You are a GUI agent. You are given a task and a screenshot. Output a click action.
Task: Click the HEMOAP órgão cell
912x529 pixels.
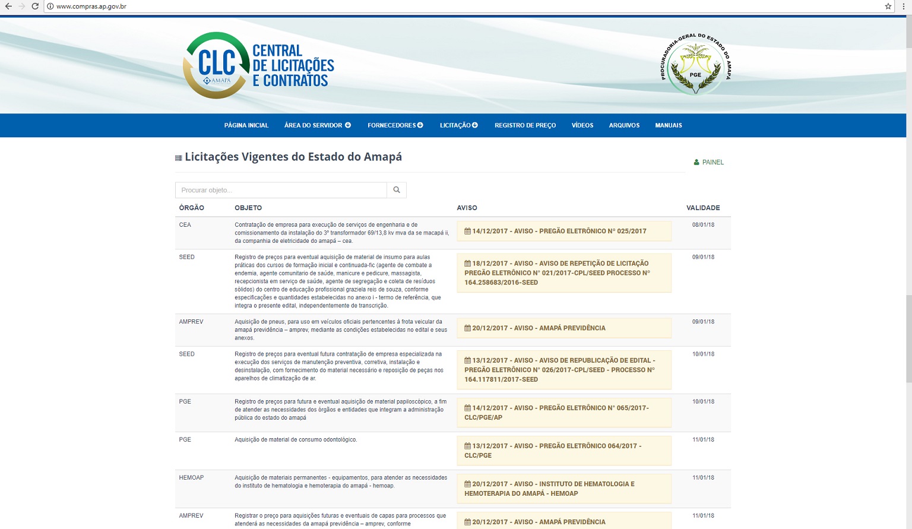point(191,478)
